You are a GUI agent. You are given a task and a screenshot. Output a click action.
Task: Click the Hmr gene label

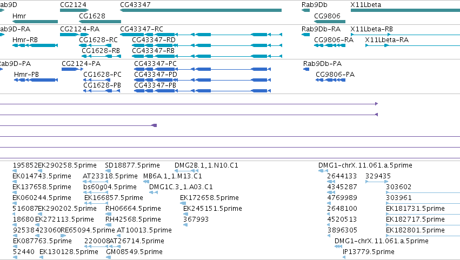pos(19,16)
